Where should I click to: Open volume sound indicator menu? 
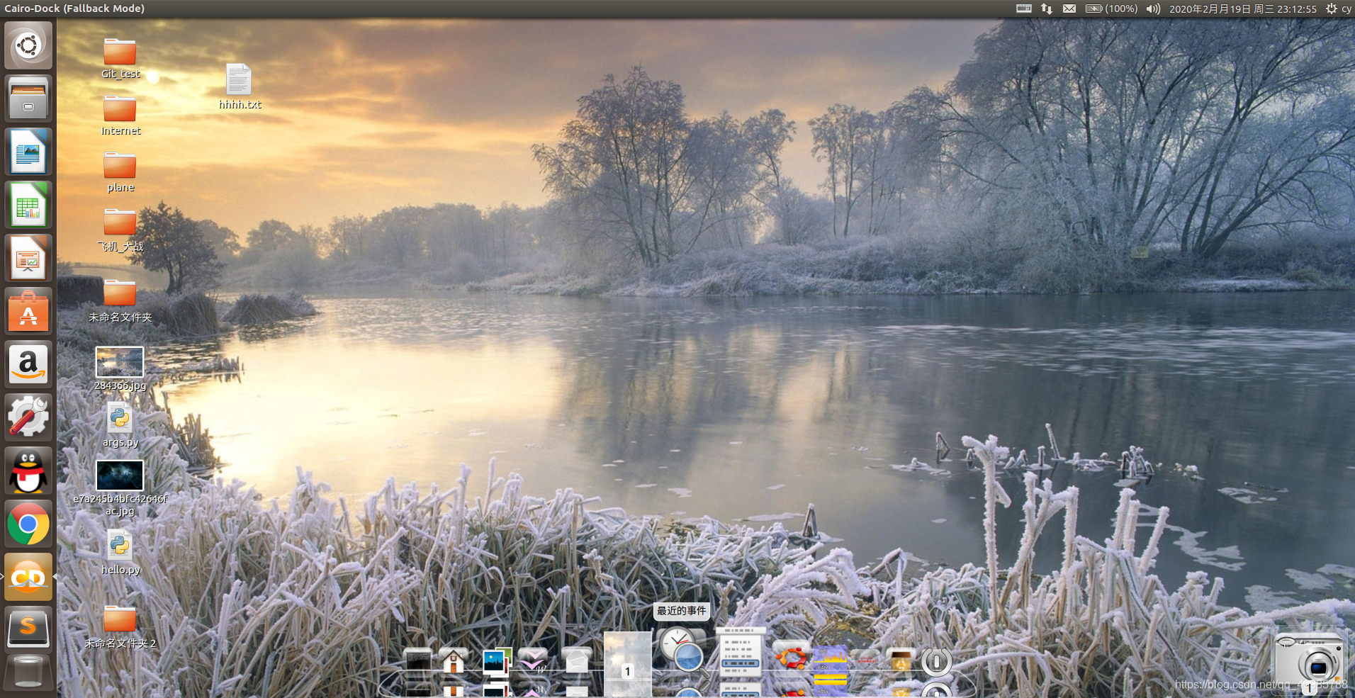click(x=1153, y=9)
